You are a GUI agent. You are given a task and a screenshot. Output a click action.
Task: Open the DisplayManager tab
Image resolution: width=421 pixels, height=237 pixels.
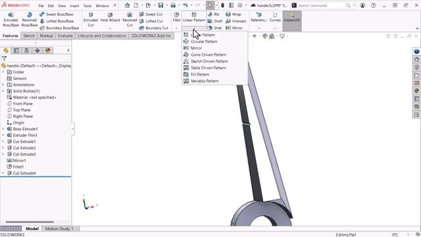tap(48, 51)
